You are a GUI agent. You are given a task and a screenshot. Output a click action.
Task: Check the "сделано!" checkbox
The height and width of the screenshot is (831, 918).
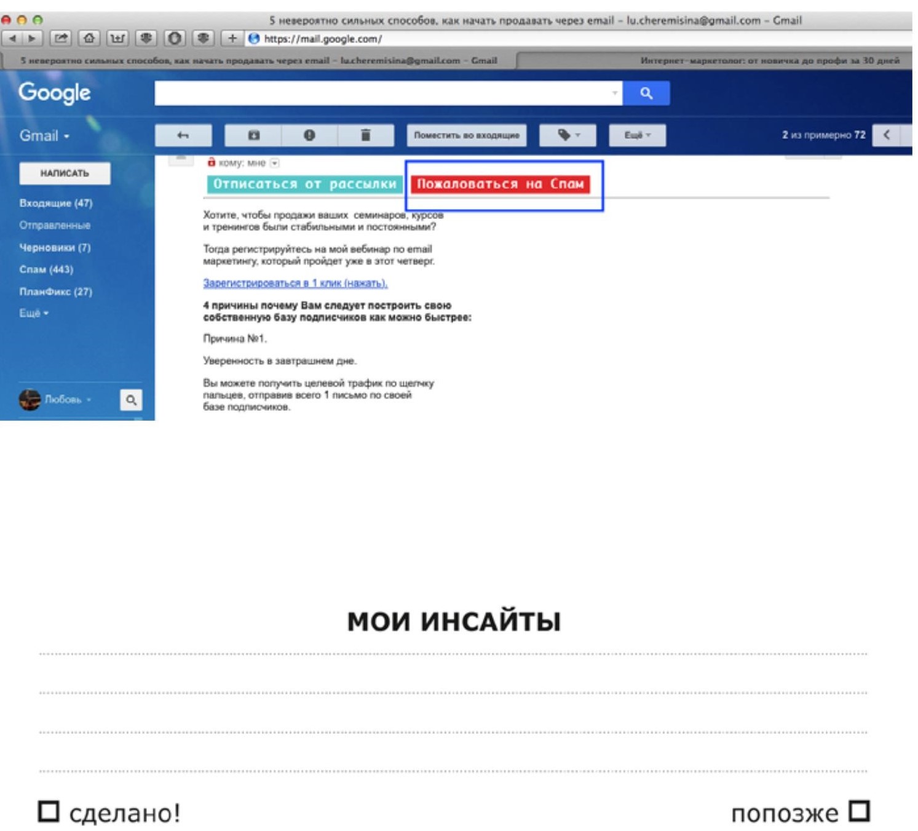(49, 811)
